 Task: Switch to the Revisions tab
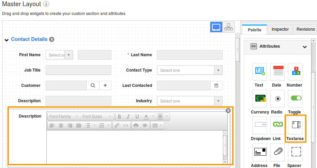tap(305, 29)
